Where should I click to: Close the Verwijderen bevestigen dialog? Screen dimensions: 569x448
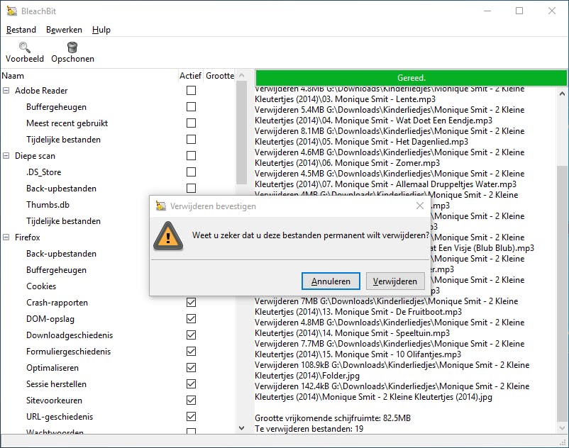(420, 206)
